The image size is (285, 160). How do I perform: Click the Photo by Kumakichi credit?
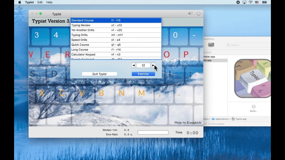188,123
